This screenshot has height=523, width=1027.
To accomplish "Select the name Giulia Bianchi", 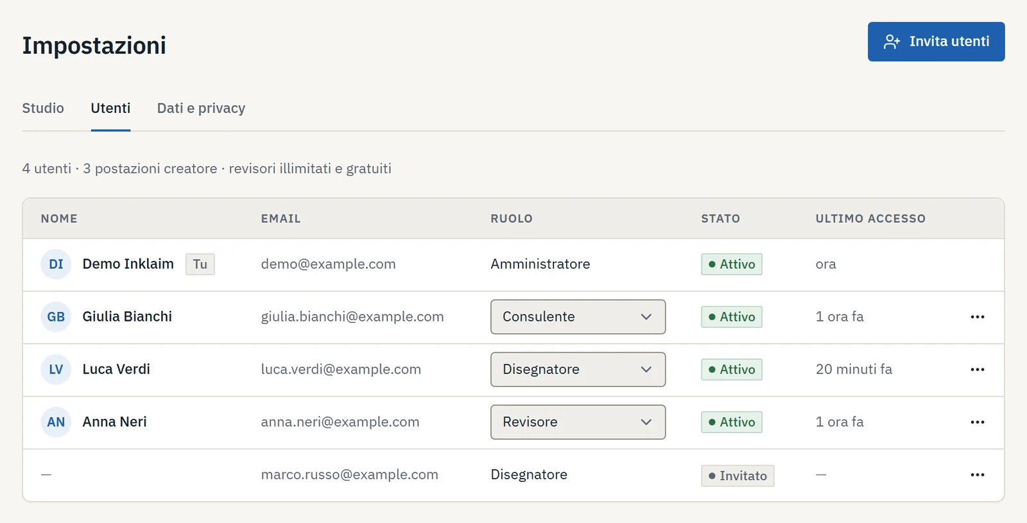I will point(127,317).
